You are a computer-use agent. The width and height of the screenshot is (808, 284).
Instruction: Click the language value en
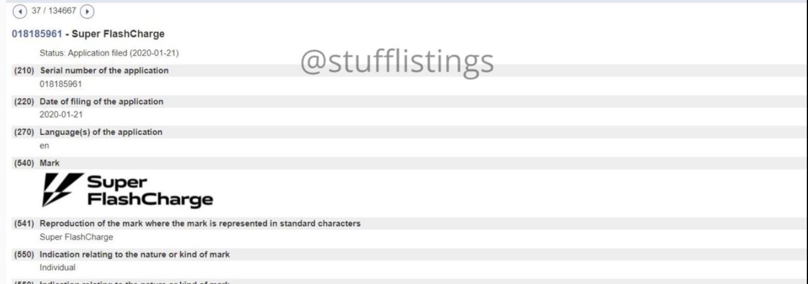point(44,146)
